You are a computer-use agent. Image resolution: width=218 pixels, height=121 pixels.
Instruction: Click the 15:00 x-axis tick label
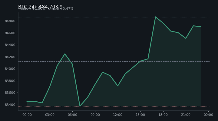140,115
